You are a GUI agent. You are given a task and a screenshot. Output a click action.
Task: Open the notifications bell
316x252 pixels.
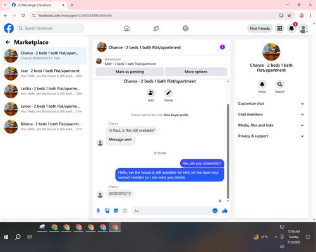click(291, 28)
